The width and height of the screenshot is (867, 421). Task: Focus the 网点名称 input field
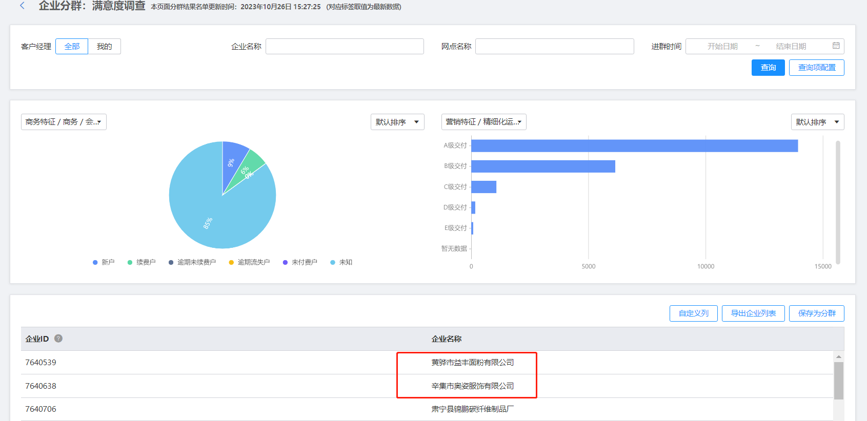tap(555, 46)
